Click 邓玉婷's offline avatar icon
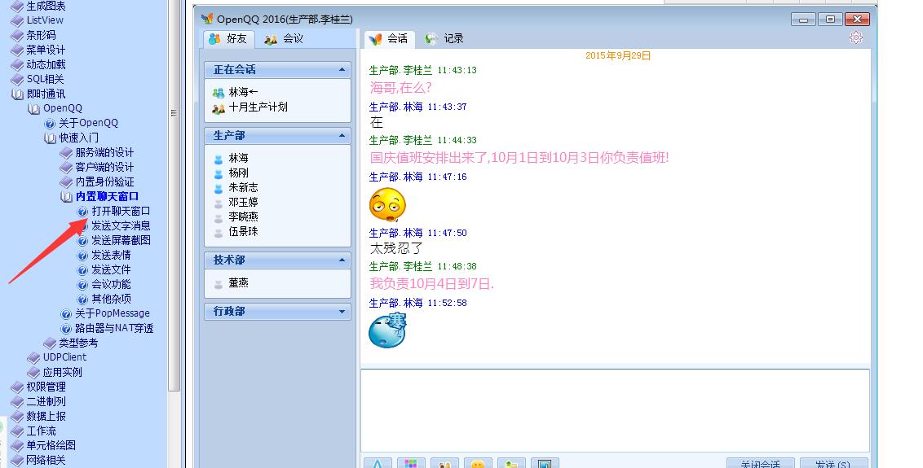Viewport: 923px width, 468px height. [x=219, y=203]
